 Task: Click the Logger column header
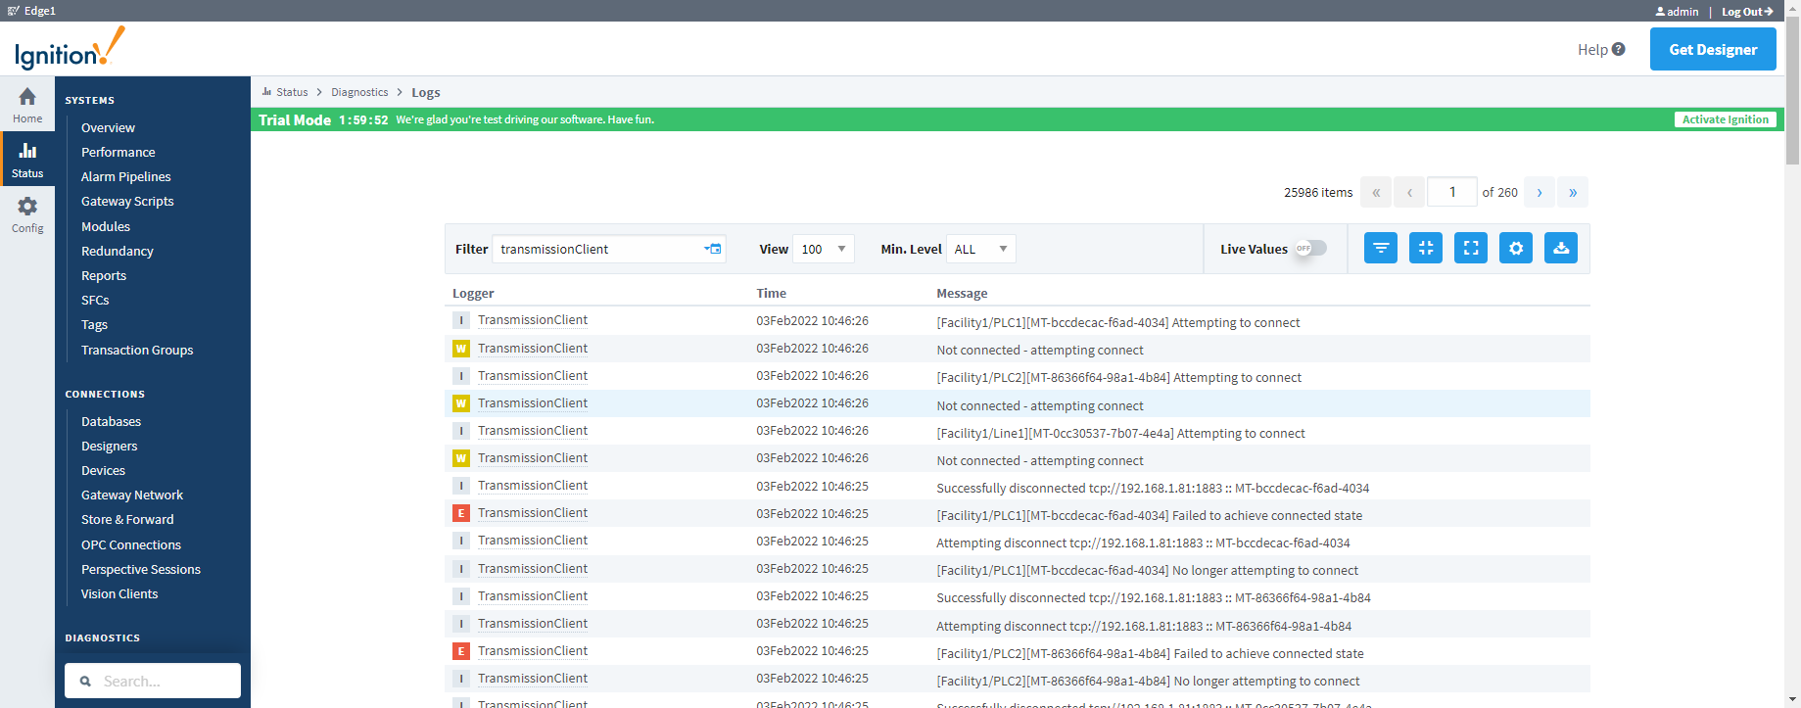click(473, 293)
